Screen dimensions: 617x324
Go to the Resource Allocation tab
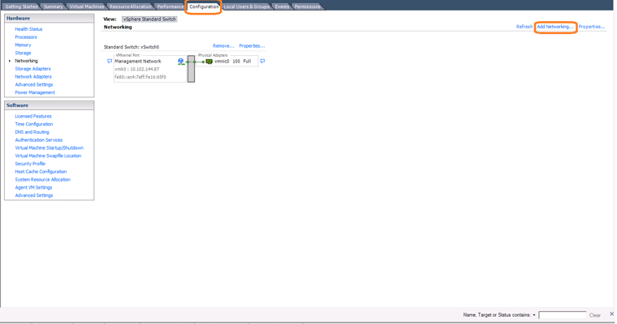130,6
